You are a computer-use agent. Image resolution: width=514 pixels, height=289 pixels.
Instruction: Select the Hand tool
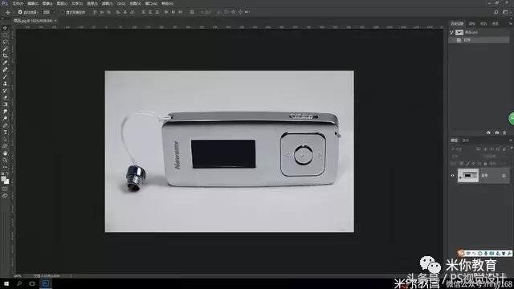pos(5,153)
